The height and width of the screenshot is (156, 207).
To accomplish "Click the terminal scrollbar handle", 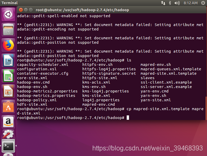I will [206, 108].
